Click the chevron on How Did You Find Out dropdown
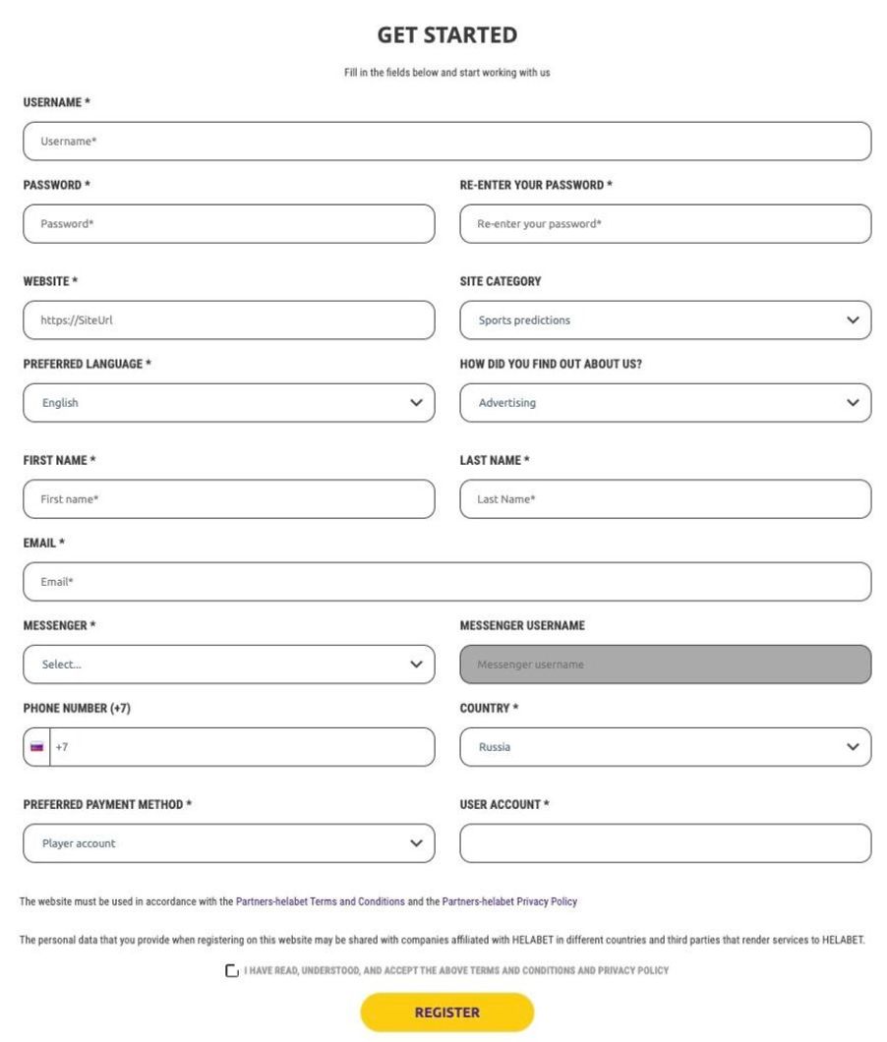Viewport: 887px width, 1042px height. click(852, 402)
